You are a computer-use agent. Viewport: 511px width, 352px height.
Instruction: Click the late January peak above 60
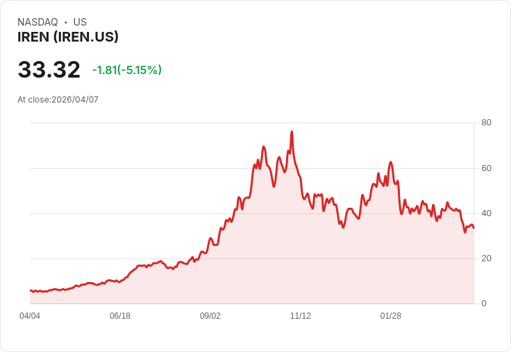(390, 162)
